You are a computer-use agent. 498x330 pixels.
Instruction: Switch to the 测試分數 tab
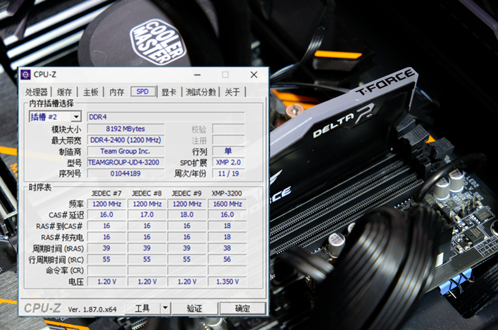200,92
